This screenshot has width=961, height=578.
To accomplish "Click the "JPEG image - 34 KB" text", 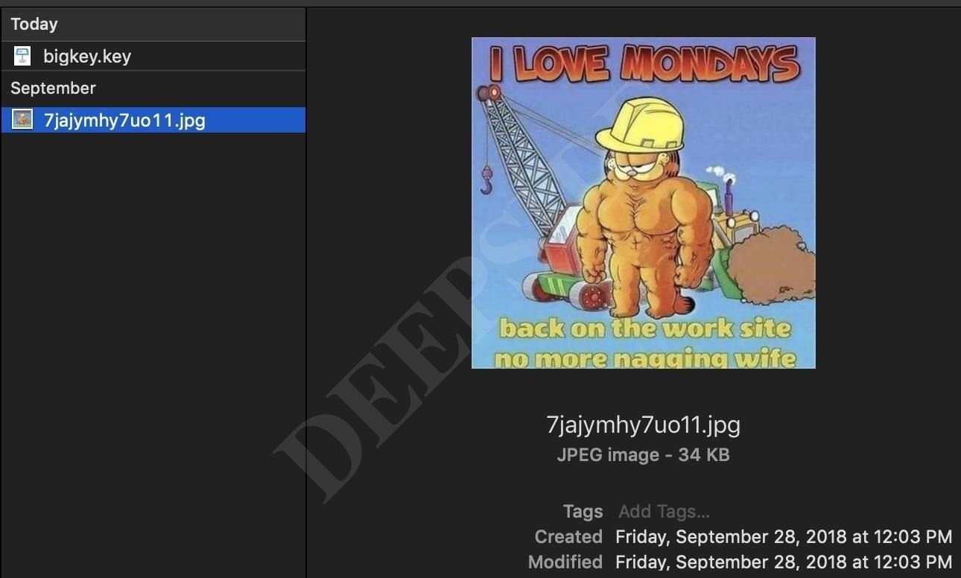I will [x=643, y=455].
